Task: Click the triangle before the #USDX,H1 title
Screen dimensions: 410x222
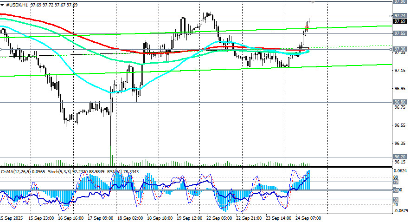Action: (3, 4)
